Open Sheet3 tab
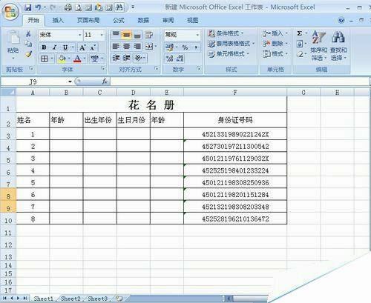371x303 pixels. [97, 299]
